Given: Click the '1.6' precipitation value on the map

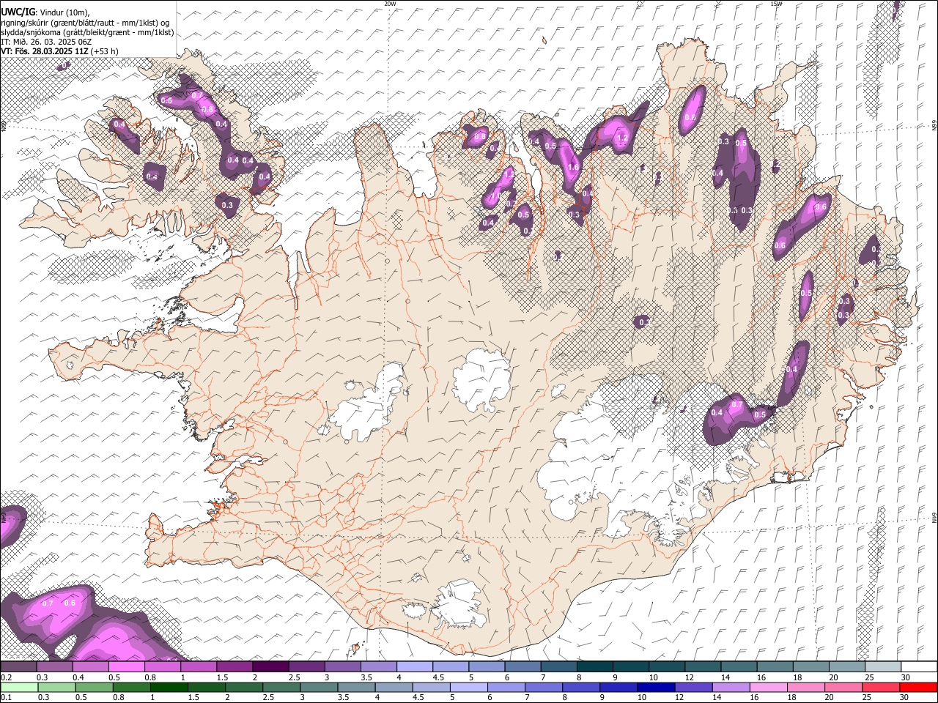Looking at the screenshot, I should point(573,167).
